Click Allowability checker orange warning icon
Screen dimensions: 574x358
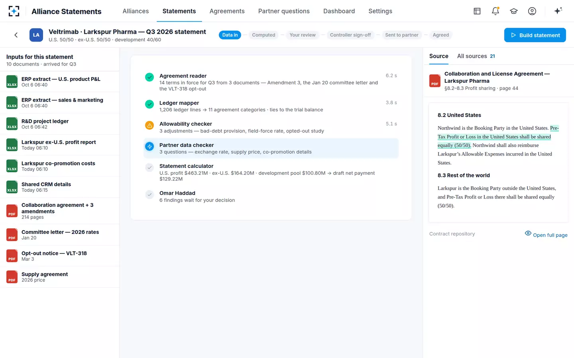pyautogui.click(x=149, y=125)
